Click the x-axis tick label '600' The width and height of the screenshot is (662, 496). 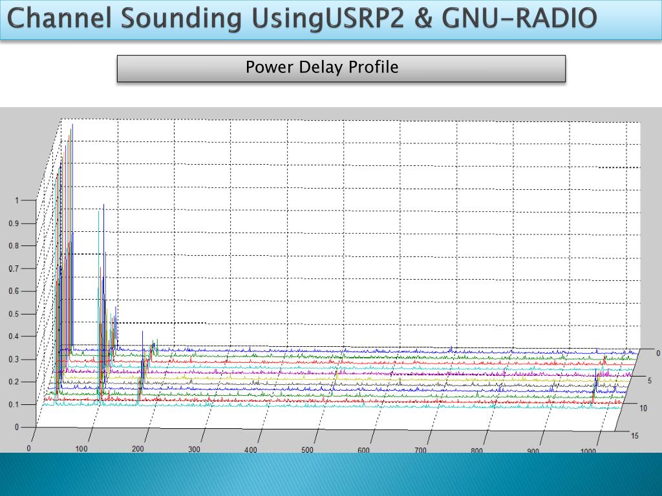pyautogui.click(x=363, y=450)
